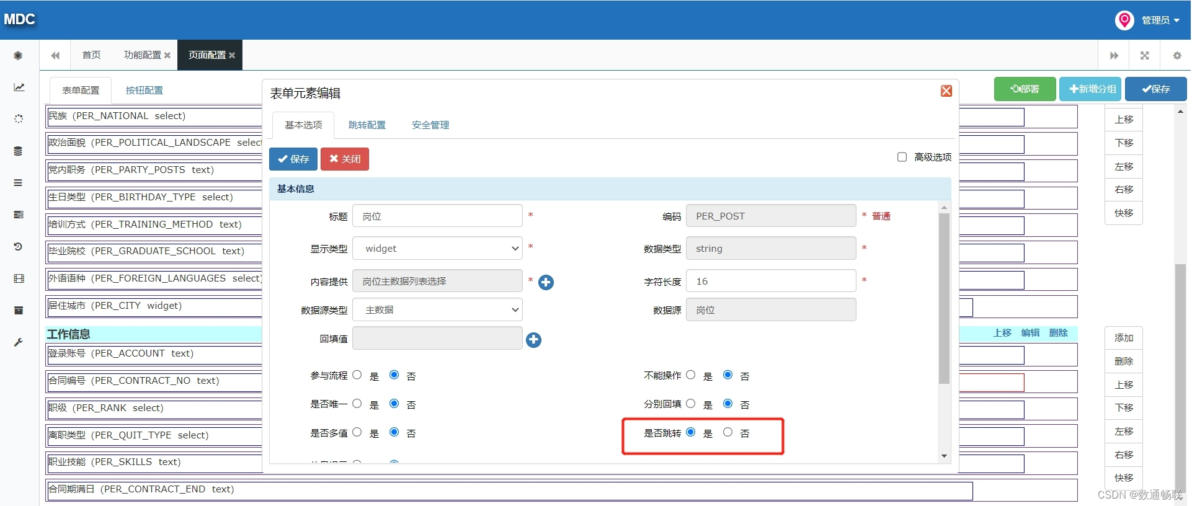Click the tab scroll-left double arrow
The width and height of the screenshot is (1192, 506).
tap(55, 55)
